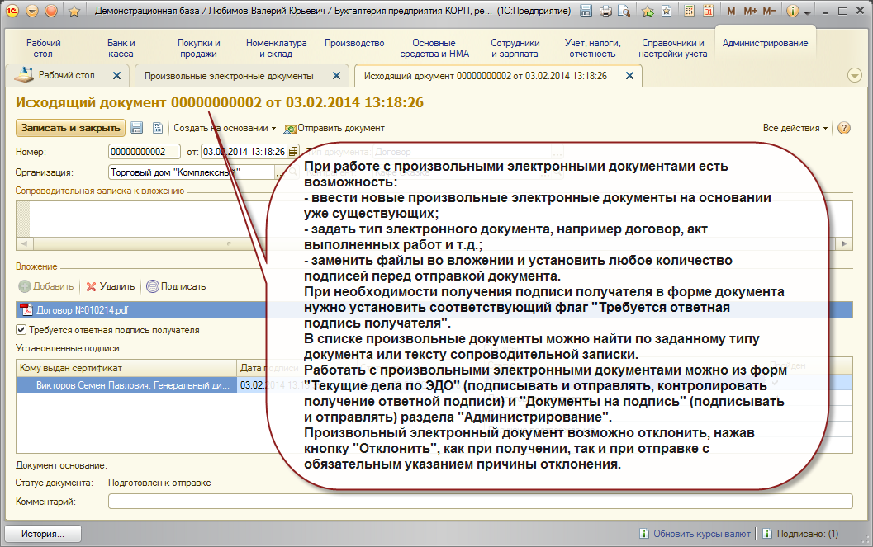Open the Номенклатура и склад section

point(276,49)
